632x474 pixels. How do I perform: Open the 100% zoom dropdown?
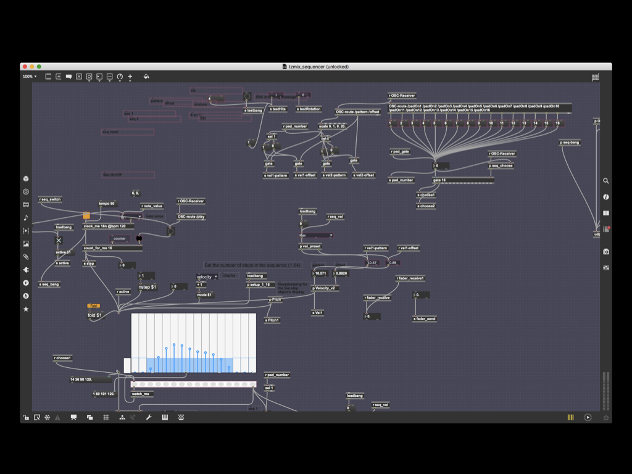[30, 77]
